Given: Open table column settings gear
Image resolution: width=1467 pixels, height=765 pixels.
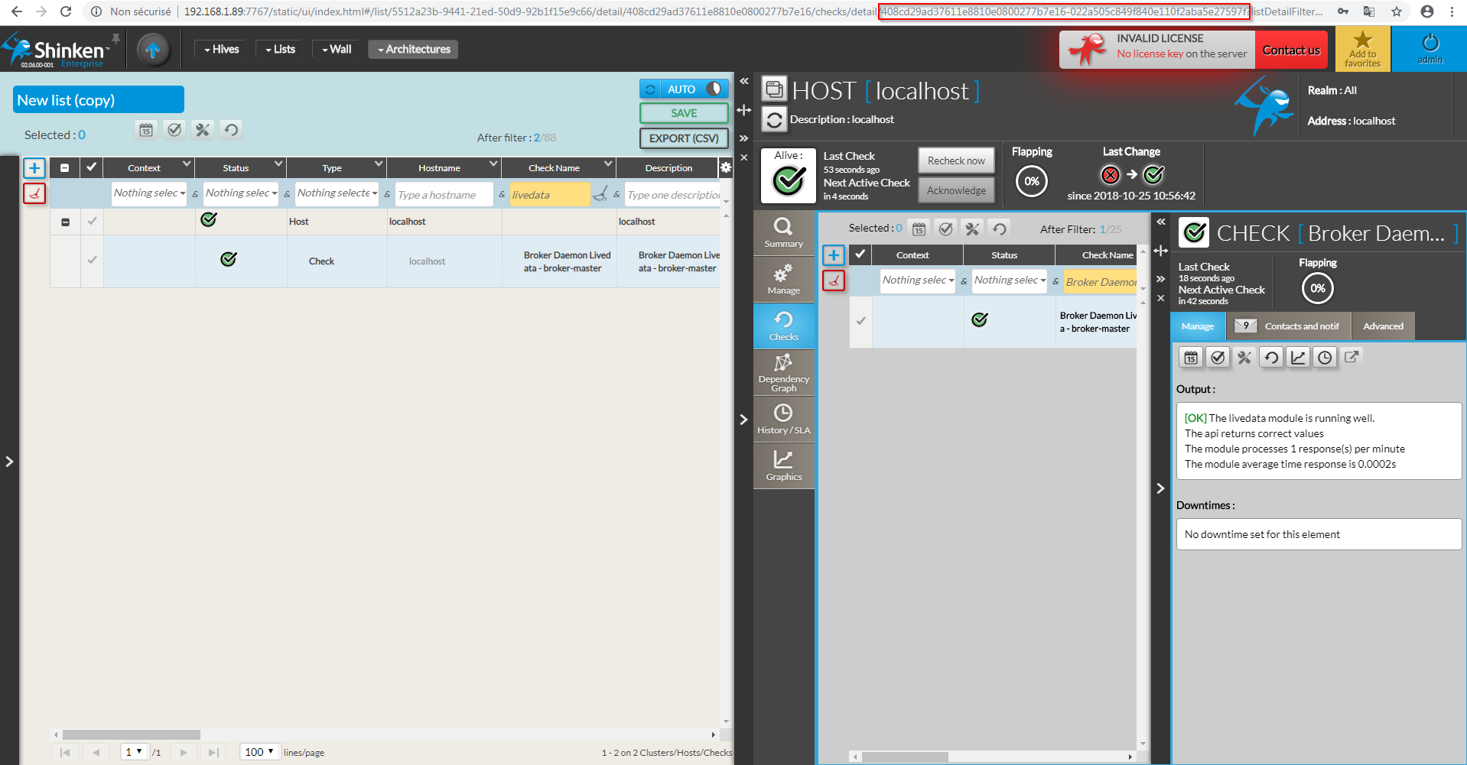Looking at the screenshot, I should tap(725, 167).
